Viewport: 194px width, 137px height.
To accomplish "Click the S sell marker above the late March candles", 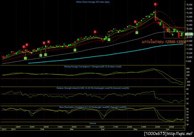I will (95, 32).
